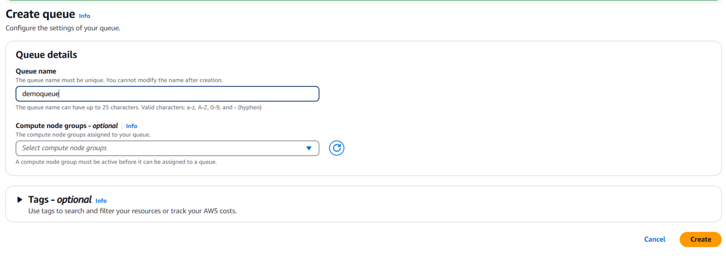This screenshot has width=726, height=258.
Task: Click 'The queue name must be unique' description
Action: (119, 80)
